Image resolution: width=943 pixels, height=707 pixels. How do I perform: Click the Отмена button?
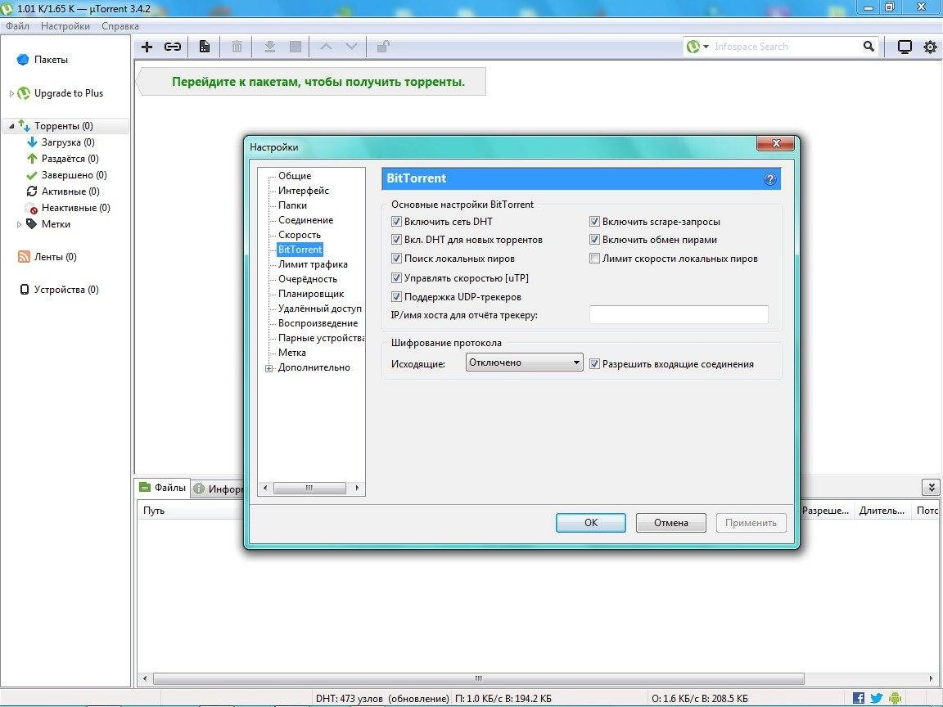click(670, 522)
